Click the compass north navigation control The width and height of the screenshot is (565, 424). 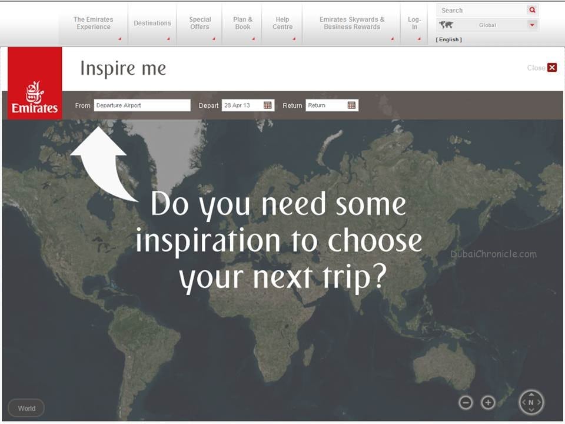(531, 402)
